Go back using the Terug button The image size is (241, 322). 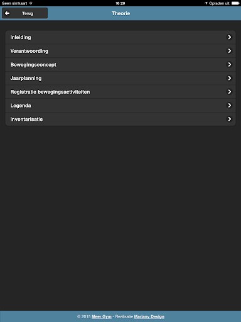coord(25,13)
